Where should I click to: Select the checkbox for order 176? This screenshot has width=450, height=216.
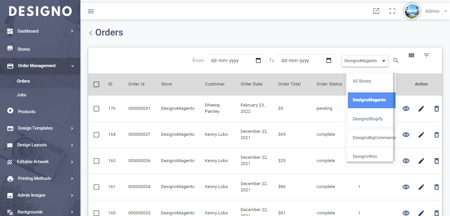coord(96,108)
